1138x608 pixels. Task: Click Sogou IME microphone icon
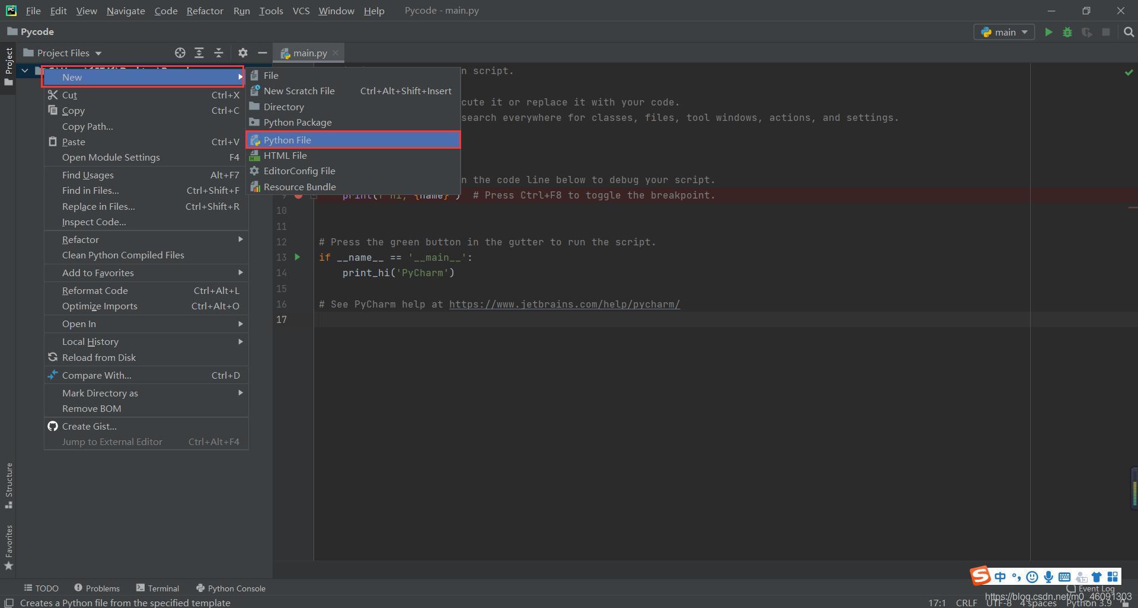point(1049,577)
